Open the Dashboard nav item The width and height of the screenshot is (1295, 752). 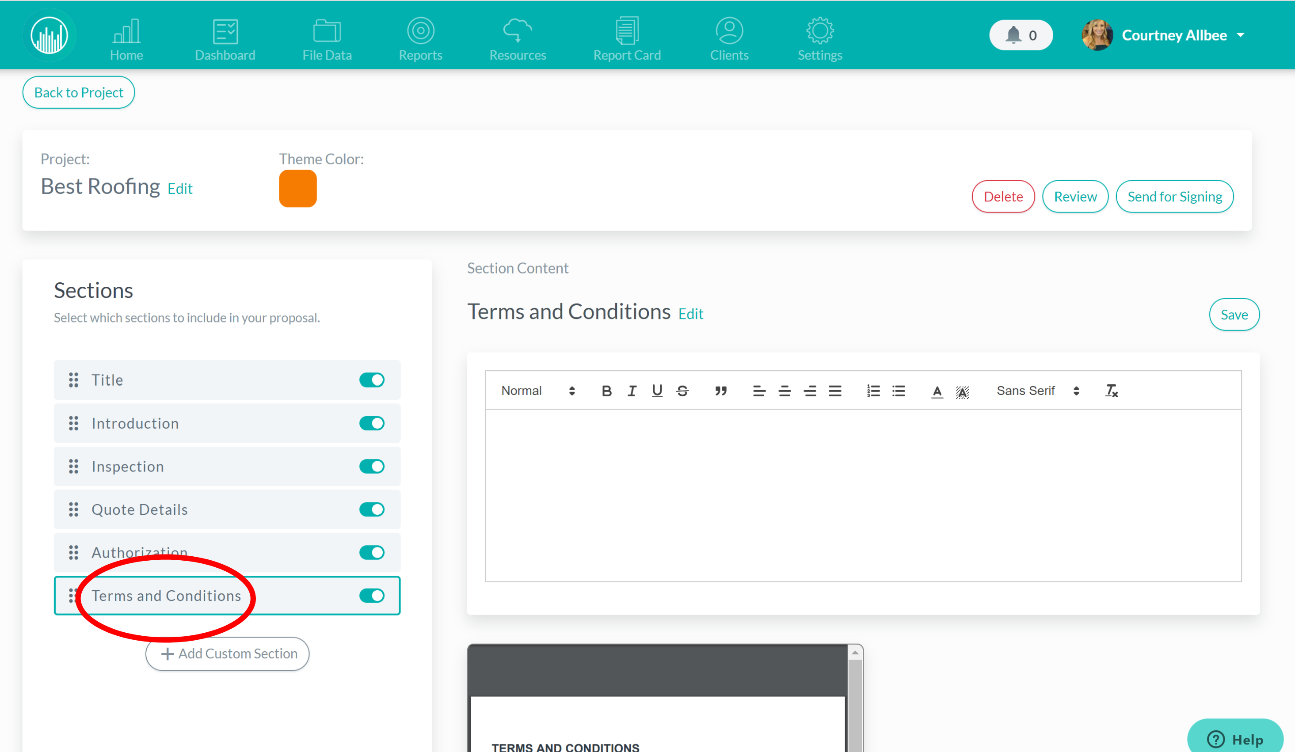[225, 40]
